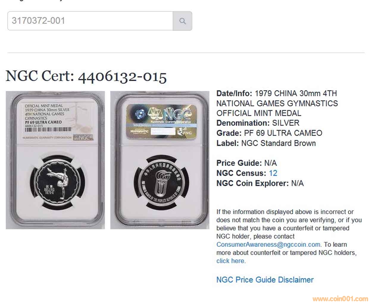
Task: Open the NGC Census count 12 link
Action: pos(273,173)
